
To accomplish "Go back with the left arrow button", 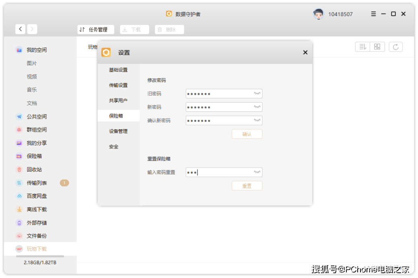I will [20, 29].
